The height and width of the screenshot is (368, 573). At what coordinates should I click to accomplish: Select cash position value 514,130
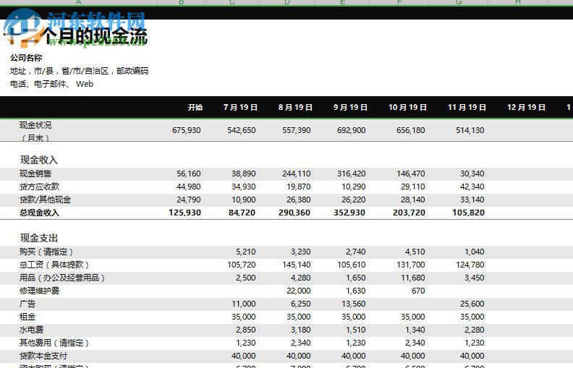470,130
